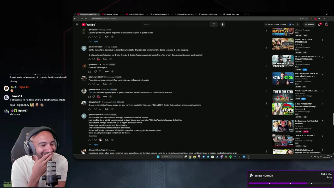Open options for METAL GEAR SOLID DELTA video
334x188 pixels.
coord(323,57)
